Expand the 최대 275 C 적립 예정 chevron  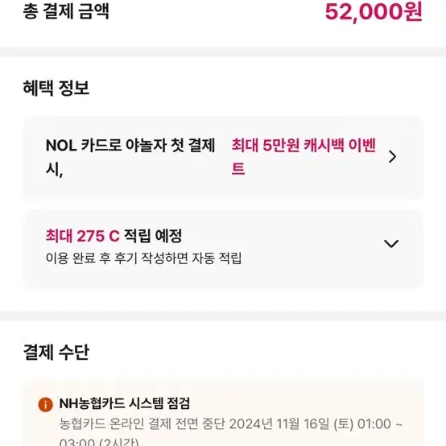pyautogui.click(x=391, y=243)
